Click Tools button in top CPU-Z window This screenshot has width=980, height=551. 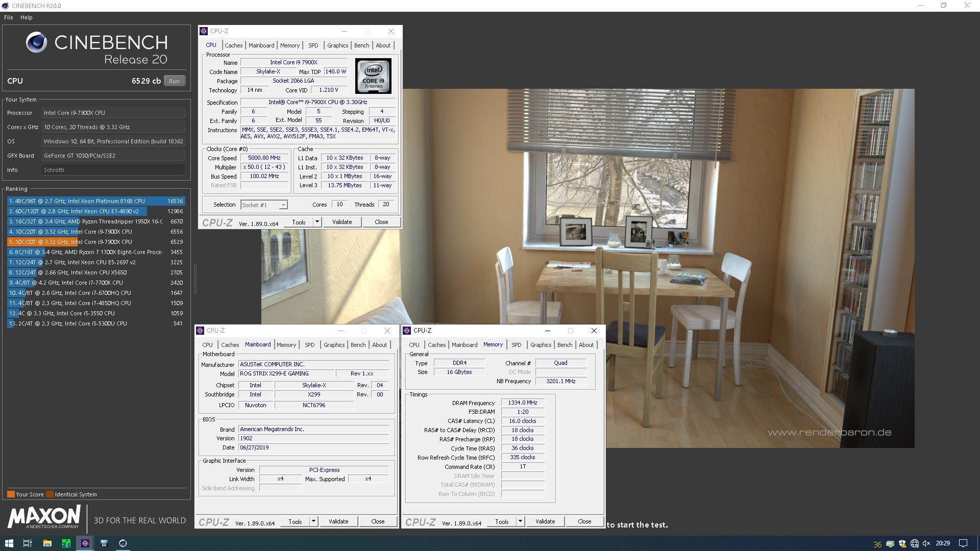pos(299,222)
